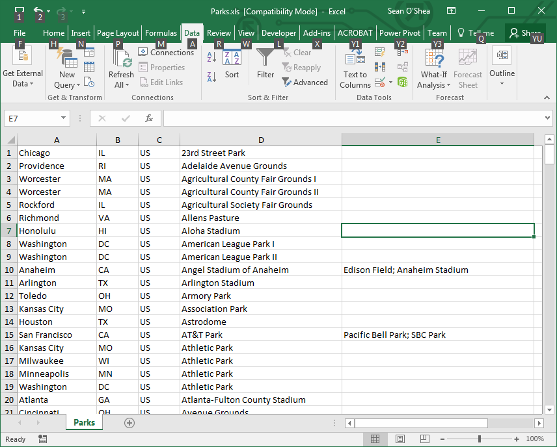Viewport: 557px width, 447px height.
Task: Select the Parks sheet tab
Action: (x=84, y=422)
